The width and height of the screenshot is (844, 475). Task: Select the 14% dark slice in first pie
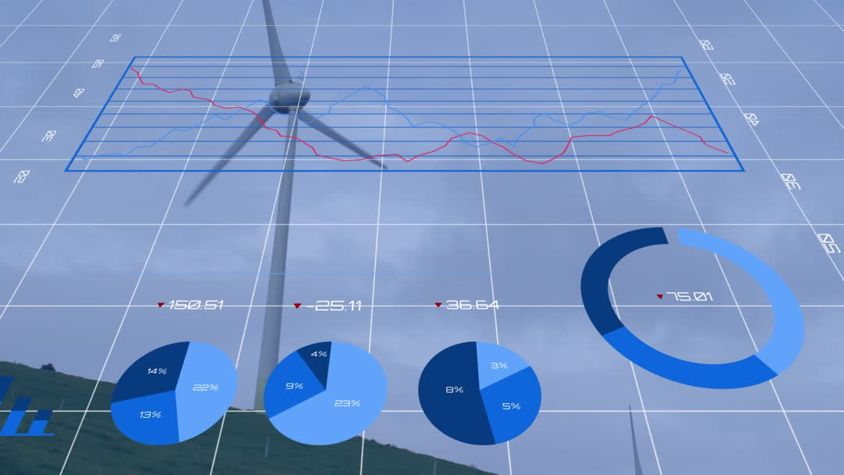pyautogui.click(x=153, y=370)
